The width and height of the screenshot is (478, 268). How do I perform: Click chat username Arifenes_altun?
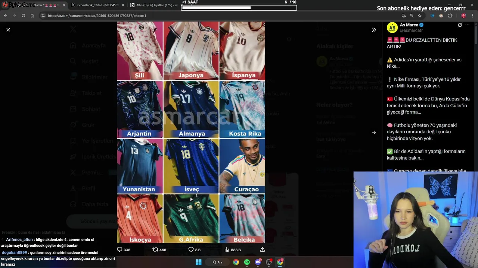click(19, 240)
